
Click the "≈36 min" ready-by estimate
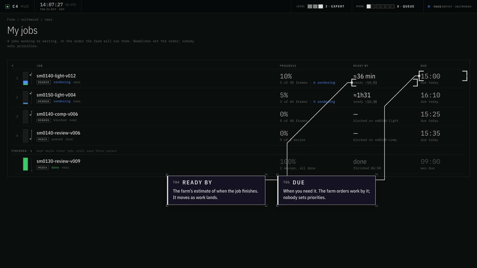tap(364, 76)
